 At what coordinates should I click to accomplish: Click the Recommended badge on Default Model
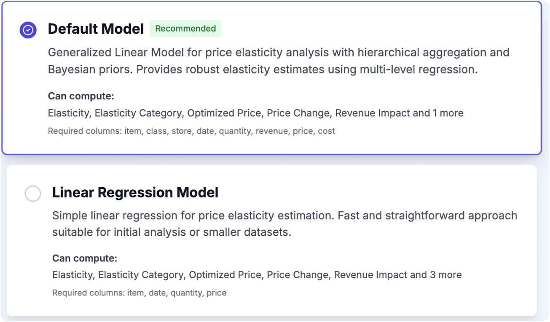(185, 29)
